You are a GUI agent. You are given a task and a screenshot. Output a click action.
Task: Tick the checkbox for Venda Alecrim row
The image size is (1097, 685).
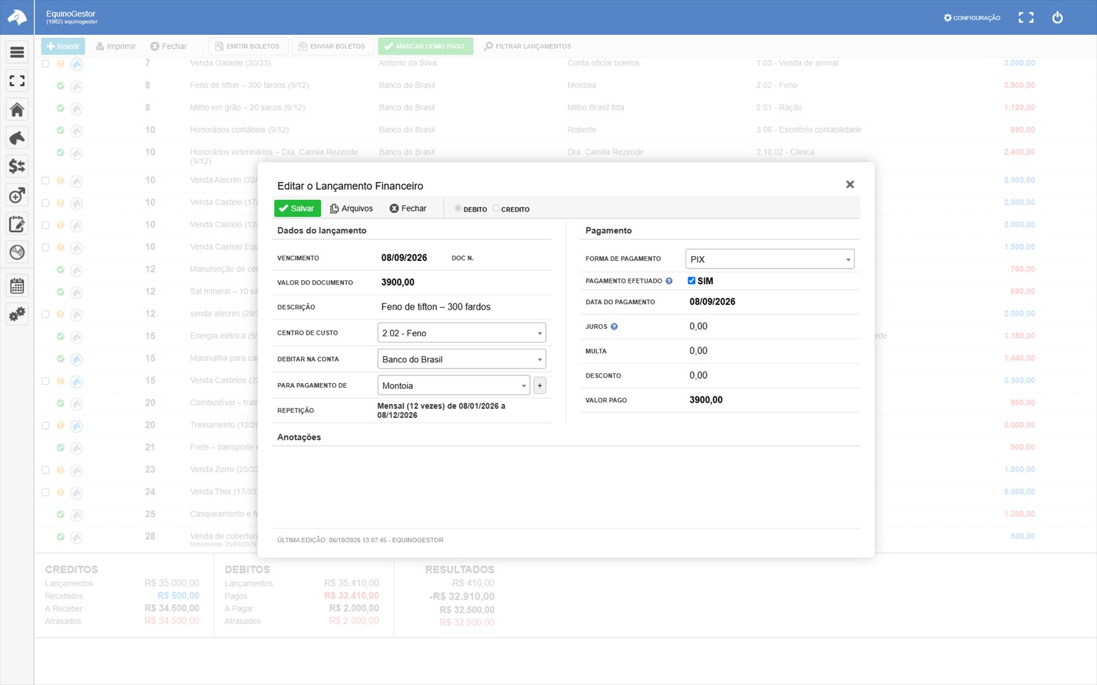(45, 180)
